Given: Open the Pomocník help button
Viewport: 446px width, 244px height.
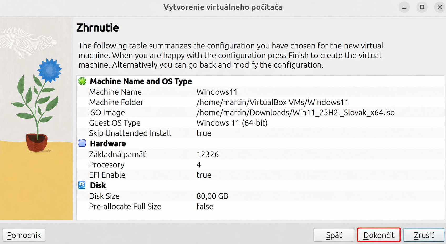Looking at the screenshot, I should coord(24,235).
